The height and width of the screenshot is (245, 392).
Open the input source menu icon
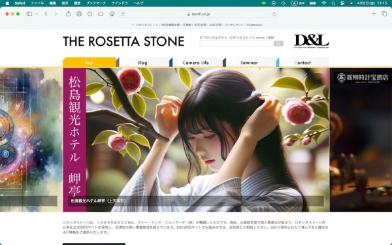294,3
